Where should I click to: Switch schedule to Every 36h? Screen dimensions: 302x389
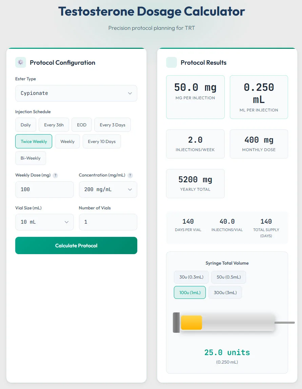coord(54,125)
